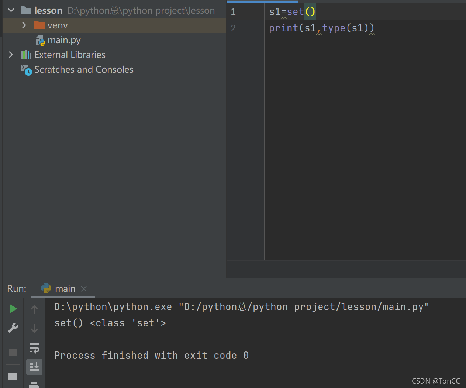
Task: Select External Libraries item
Action: coord(70,55)
